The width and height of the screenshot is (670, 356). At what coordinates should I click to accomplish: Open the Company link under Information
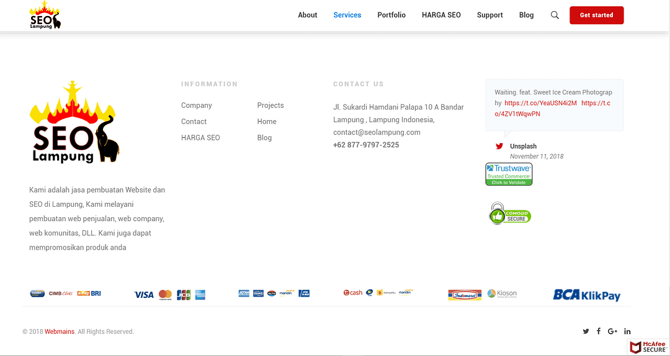(197, 105)
